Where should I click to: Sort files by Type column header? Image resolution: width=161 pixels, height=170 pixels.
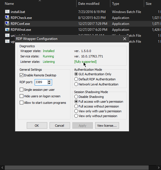coord(116,4)
